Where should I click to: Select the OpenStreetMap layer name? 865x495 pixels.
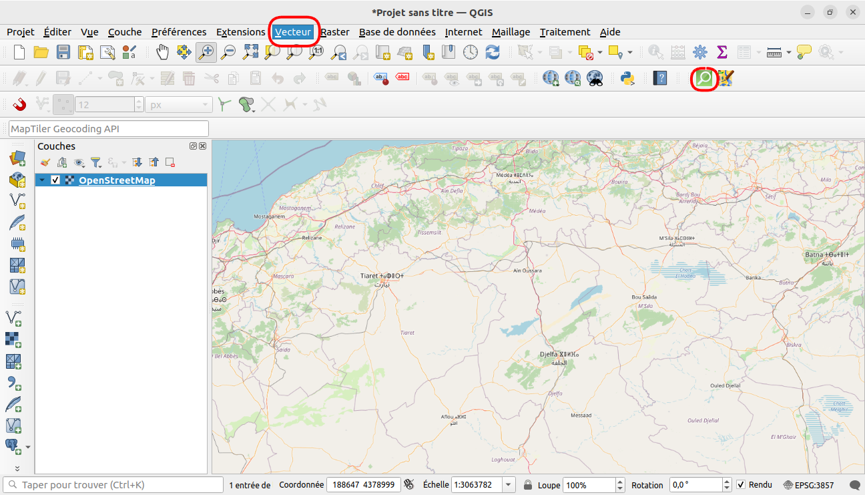point(117,180)
